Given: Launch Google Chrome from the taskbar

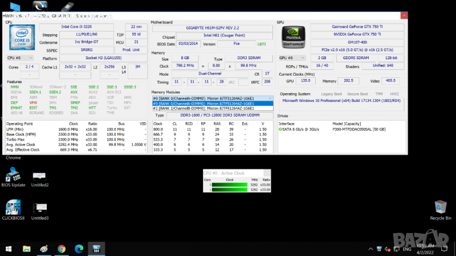Looking at the screenshot, I should (x=61, y=249).
